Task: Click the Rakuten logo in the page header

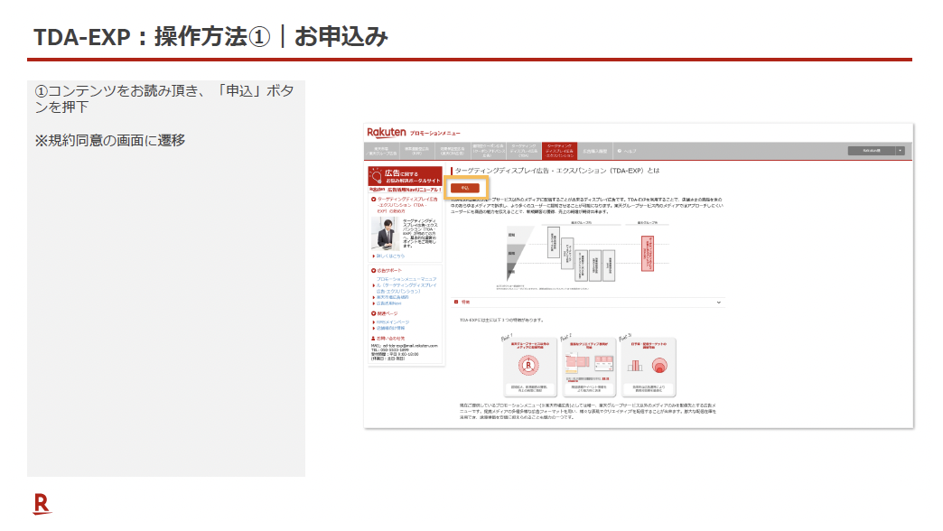Action: [386, 133]
